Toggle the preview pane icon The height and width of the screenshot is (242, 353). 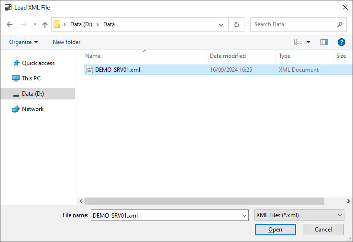324,42
